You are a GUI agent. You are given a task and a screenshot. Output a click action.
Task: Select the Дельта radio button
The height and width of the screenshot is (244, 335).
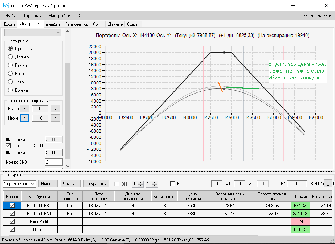pyautogui.click(x=11, y=57)
